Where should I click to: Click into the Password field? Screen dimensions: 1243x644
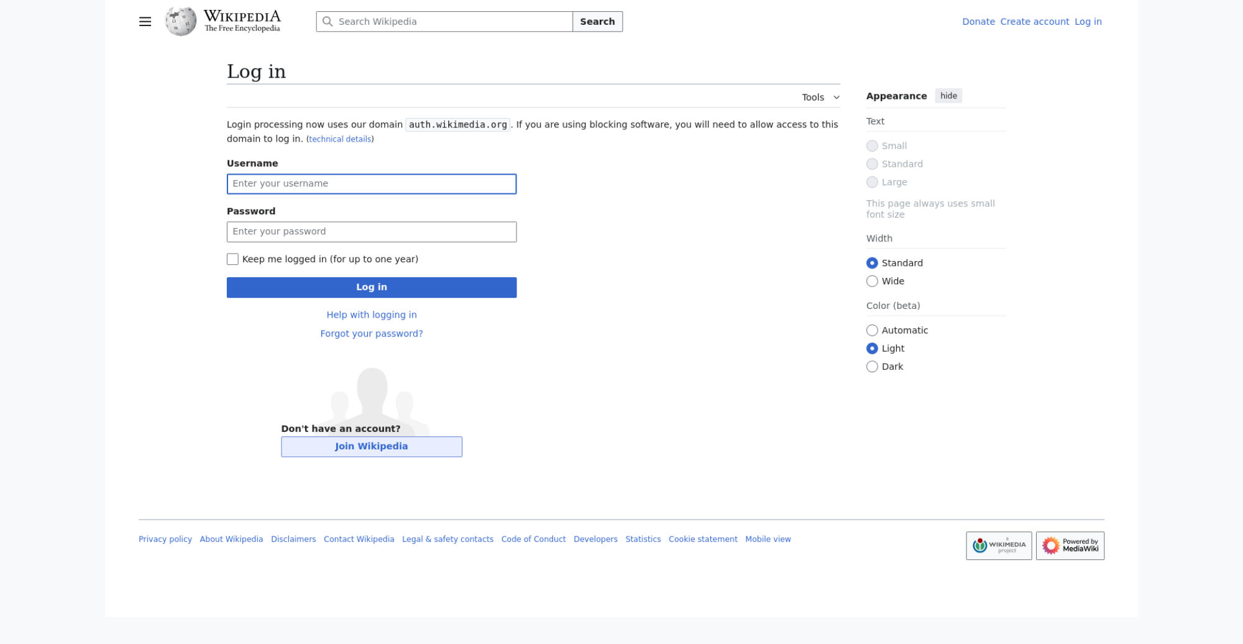(x=371, y=232)
